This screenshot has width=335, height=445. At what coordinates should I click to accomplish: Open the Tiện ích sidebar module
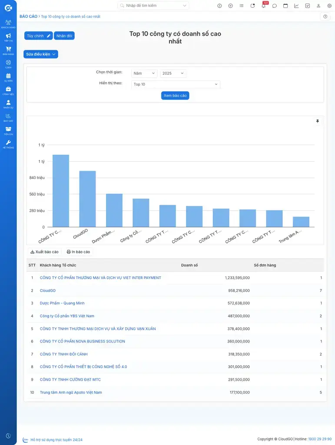point(8,130)
